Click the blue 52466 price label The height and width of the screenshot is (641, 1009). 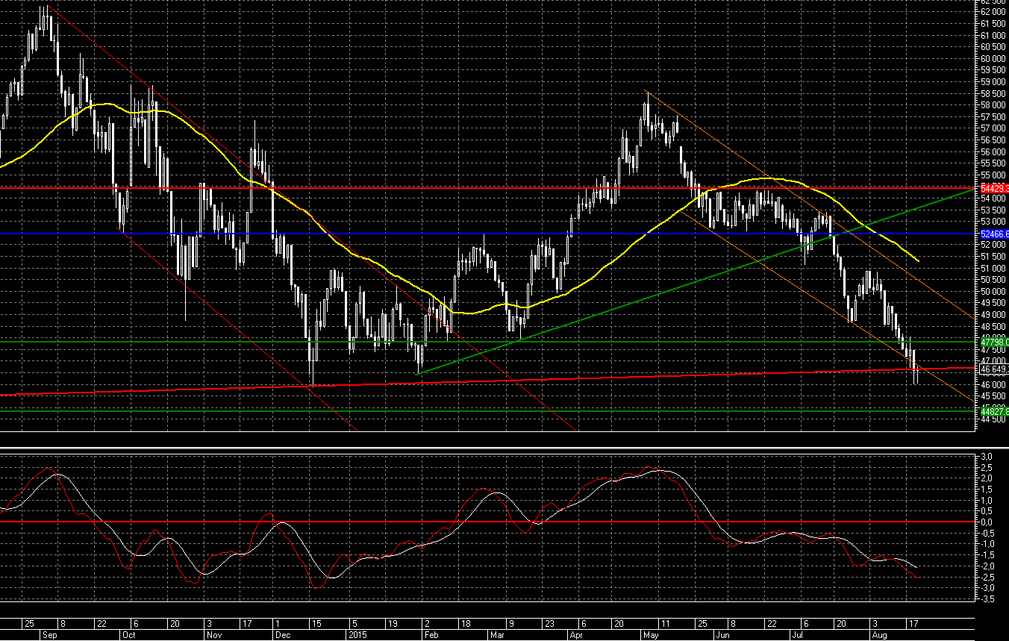[994, 234]
